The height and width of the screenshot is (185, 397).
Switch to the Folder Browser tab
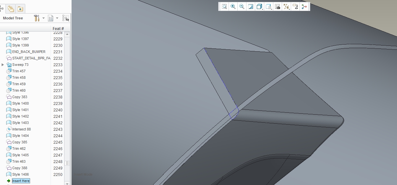(11, 9)
